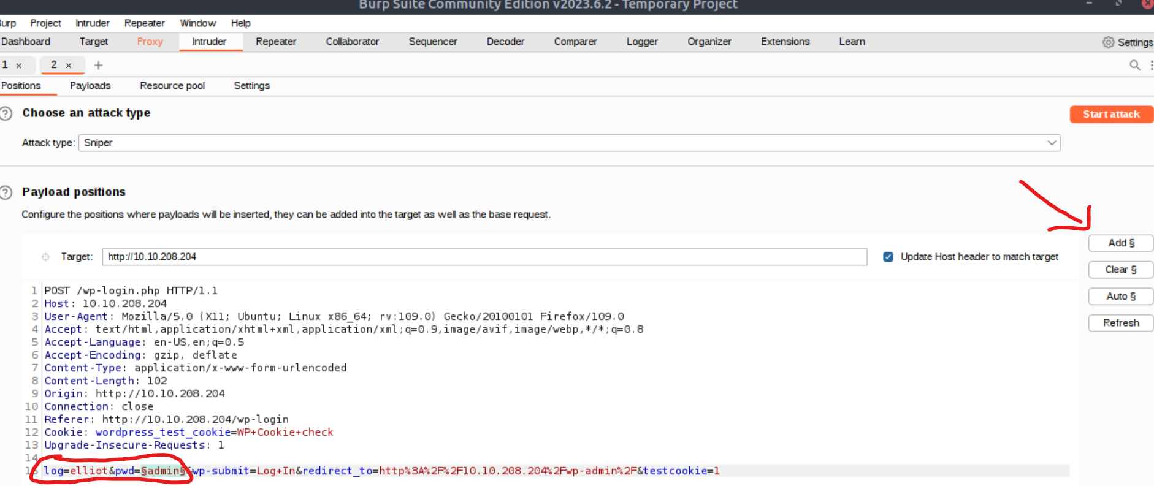Click the Refresh button
The height and width of the screenshot is (486, 1154).
tap(1121, 323)
